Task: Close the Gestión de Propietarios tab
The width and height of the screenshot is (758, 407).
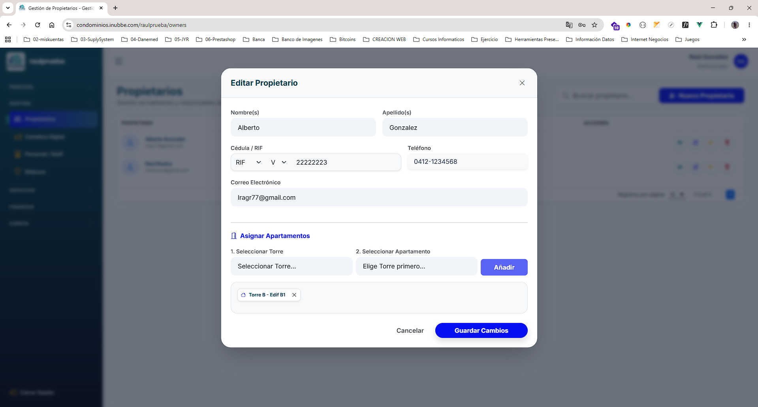Action: point(101,8)
